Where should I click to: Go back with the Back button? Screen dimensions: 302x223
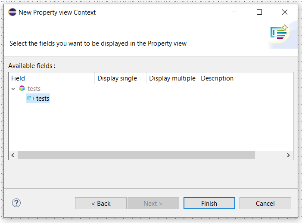pyautogui.click(x=101, y=203)
